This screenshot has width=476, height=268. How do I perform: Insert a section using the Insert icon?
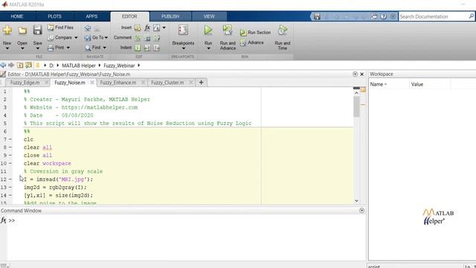pyautogui.click(x=138, y=28)
